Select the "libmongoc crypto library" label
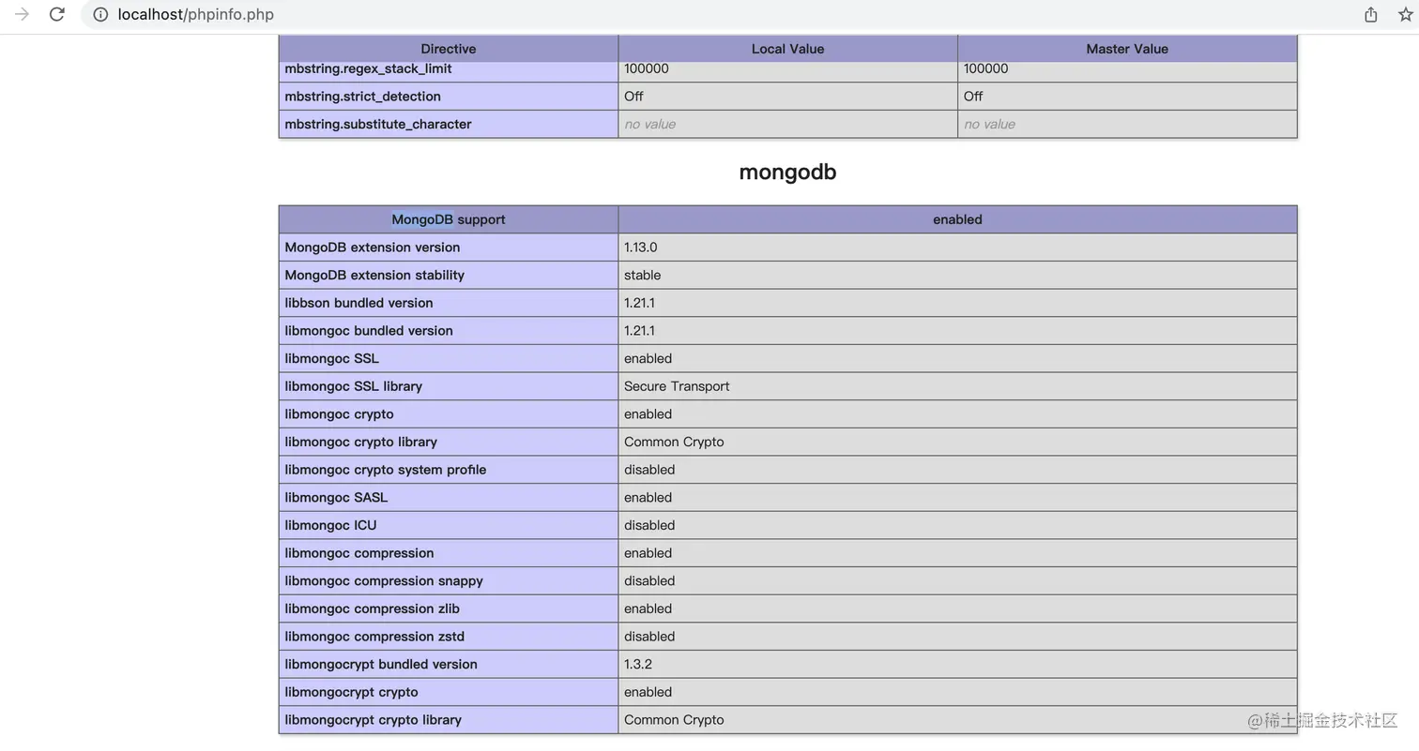This screenshot has height=751, width=1419. (x=361, y=442)
